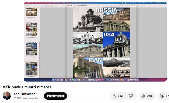Open the Työkalut menu in the video's menu bar
Image resolution: width=169 pixels, height=103 pixels.
[x=55, y=3]
